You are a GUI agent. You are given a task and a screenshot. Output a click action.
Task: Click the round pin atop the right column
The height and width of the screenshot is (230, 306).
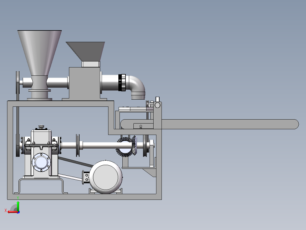click(x=158, y=105)
